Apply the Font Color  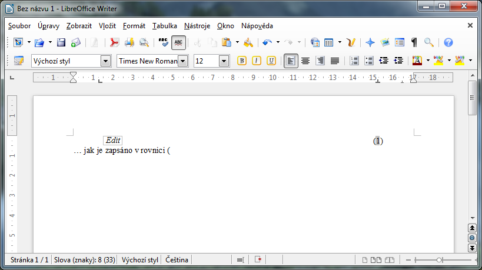417,61
